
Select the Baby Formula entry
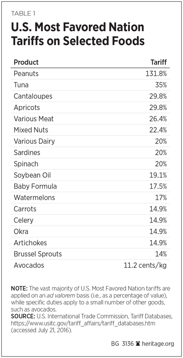pos(35,186)
